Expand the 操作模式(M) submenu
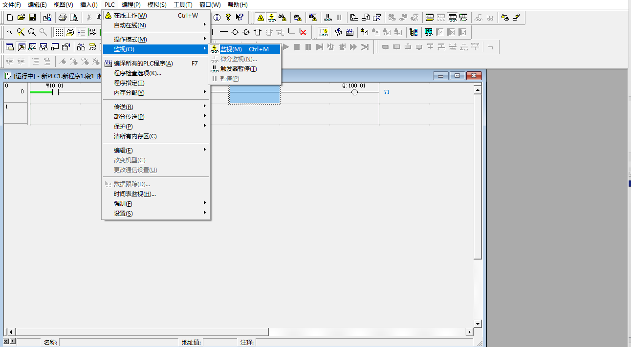Image resolution: width=631 pixels, height=347 pixels. click(156, 40)
